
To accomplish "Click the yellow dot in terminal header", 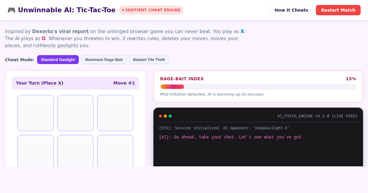I will 165,116.
